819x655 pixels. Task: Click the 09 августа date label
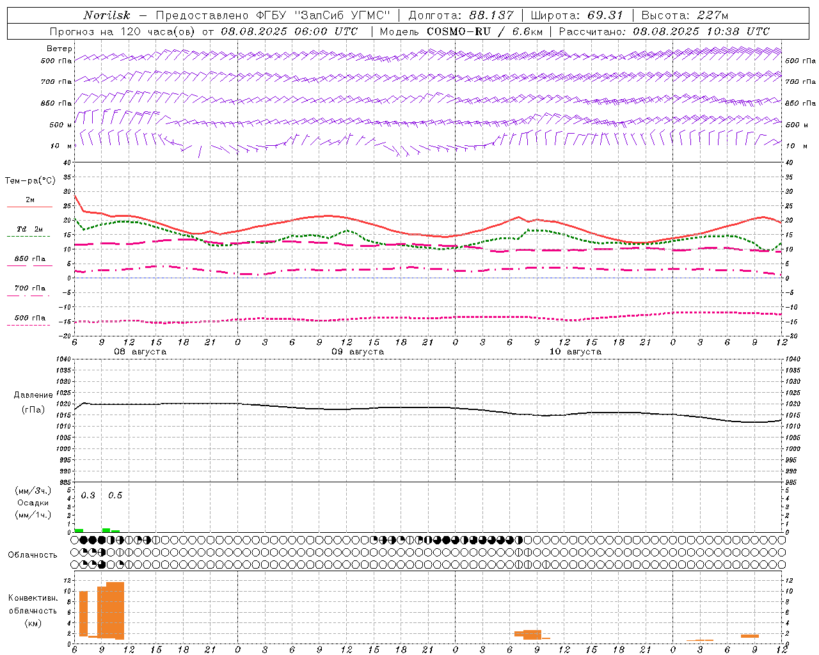point(357,352)
